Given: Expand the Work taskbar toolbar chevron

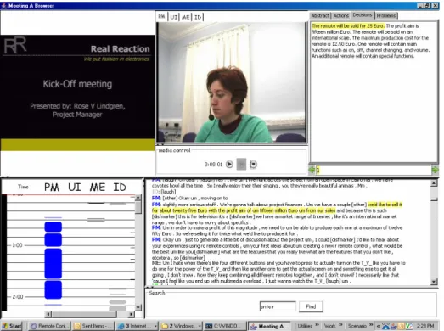Looking at the screenshot, I should 340,325.
